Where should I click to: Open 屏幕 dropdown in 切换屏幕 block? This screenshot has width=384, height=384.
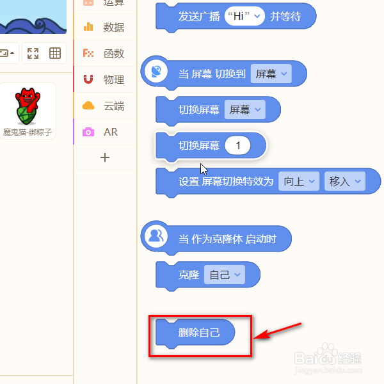tap(245, 109)
